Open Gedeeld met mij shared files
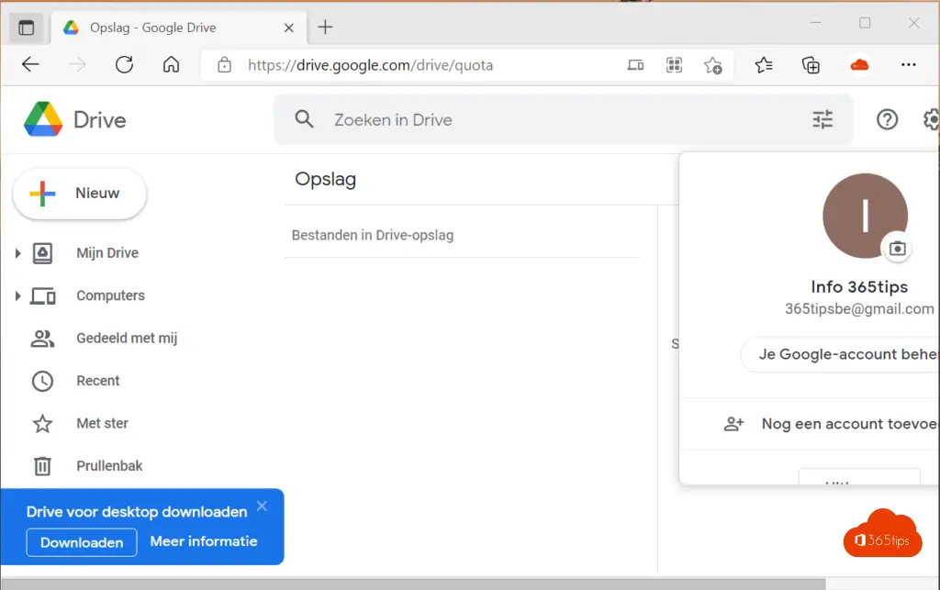 [126, 339]
